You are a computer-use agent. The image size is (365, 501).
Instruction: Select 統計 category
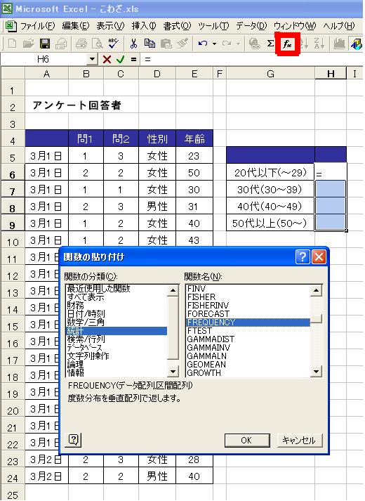(x=117, y=331)
